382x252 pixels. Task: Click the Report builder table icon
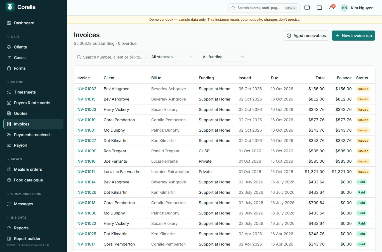(9, 239)
